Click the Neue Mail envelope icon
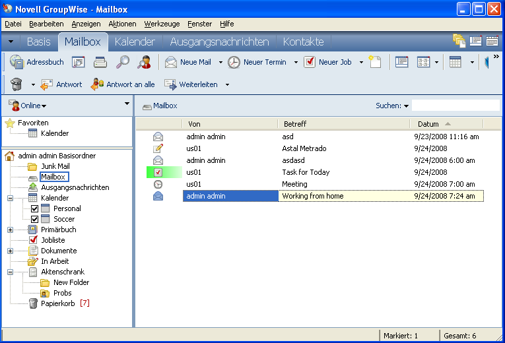505x343 pixels. [171, 62]
